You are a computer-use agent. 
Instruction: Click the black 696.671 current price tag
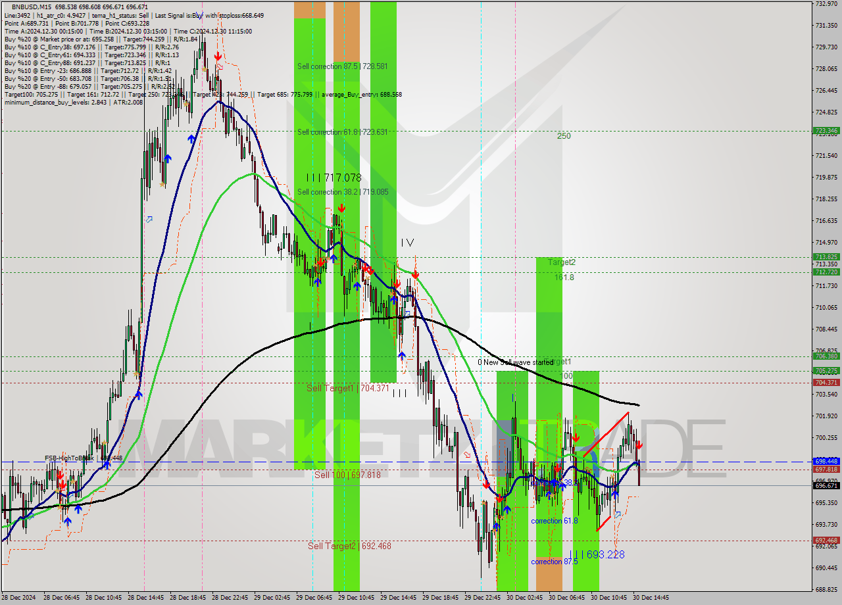tap(826, 485)
